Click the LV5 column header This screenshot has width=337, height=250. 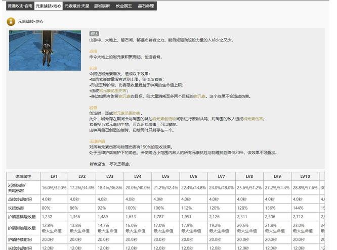(165, 176)
